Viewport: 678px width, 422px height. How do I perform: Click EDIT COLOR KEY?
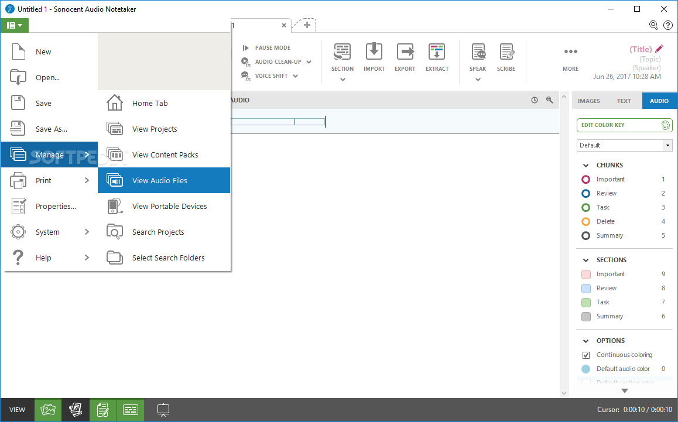[x=615, y=125]
